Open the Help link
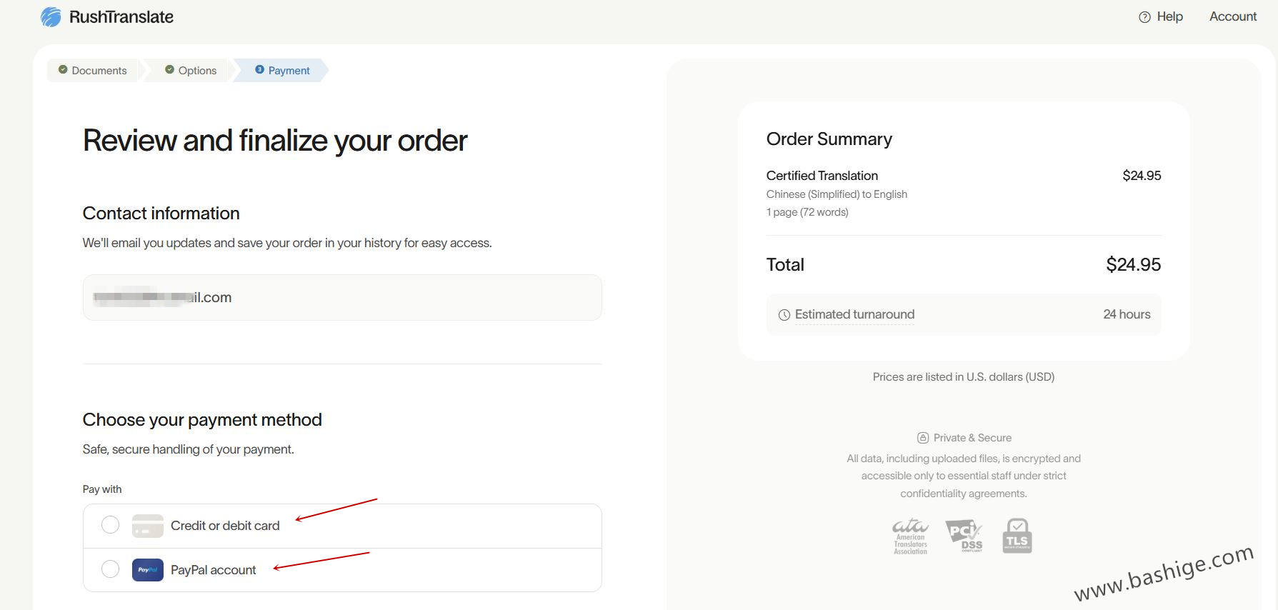1278x610 pixels. coord(1169,16)
